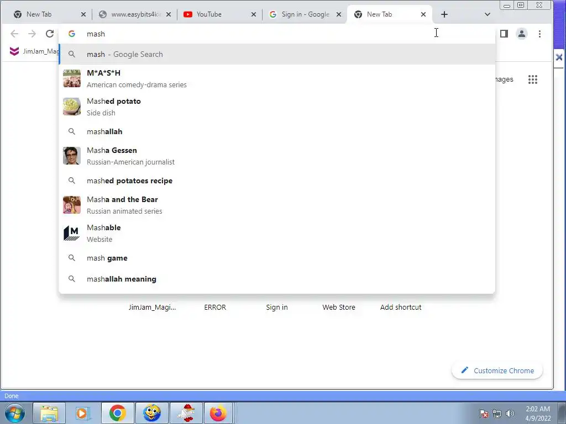Click the blue X side panel icon
Screen dimensions: 566x424
click(x=559, y=57)
